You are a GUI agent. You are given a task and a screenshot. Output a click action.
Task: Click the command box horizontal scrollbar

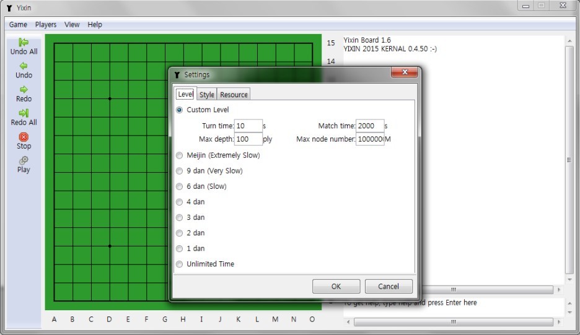tap(454, 322)
